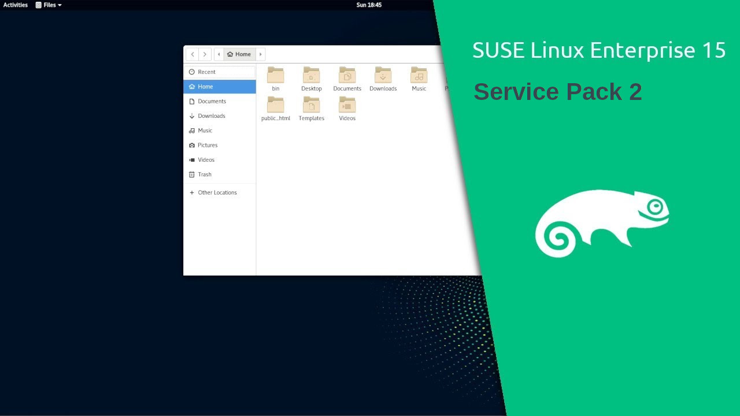Image resolution: width=740 pixels, height=416 pixels.
Task: Go back with the back arrow
Action: pyautogui.click(x=193, y=54)
